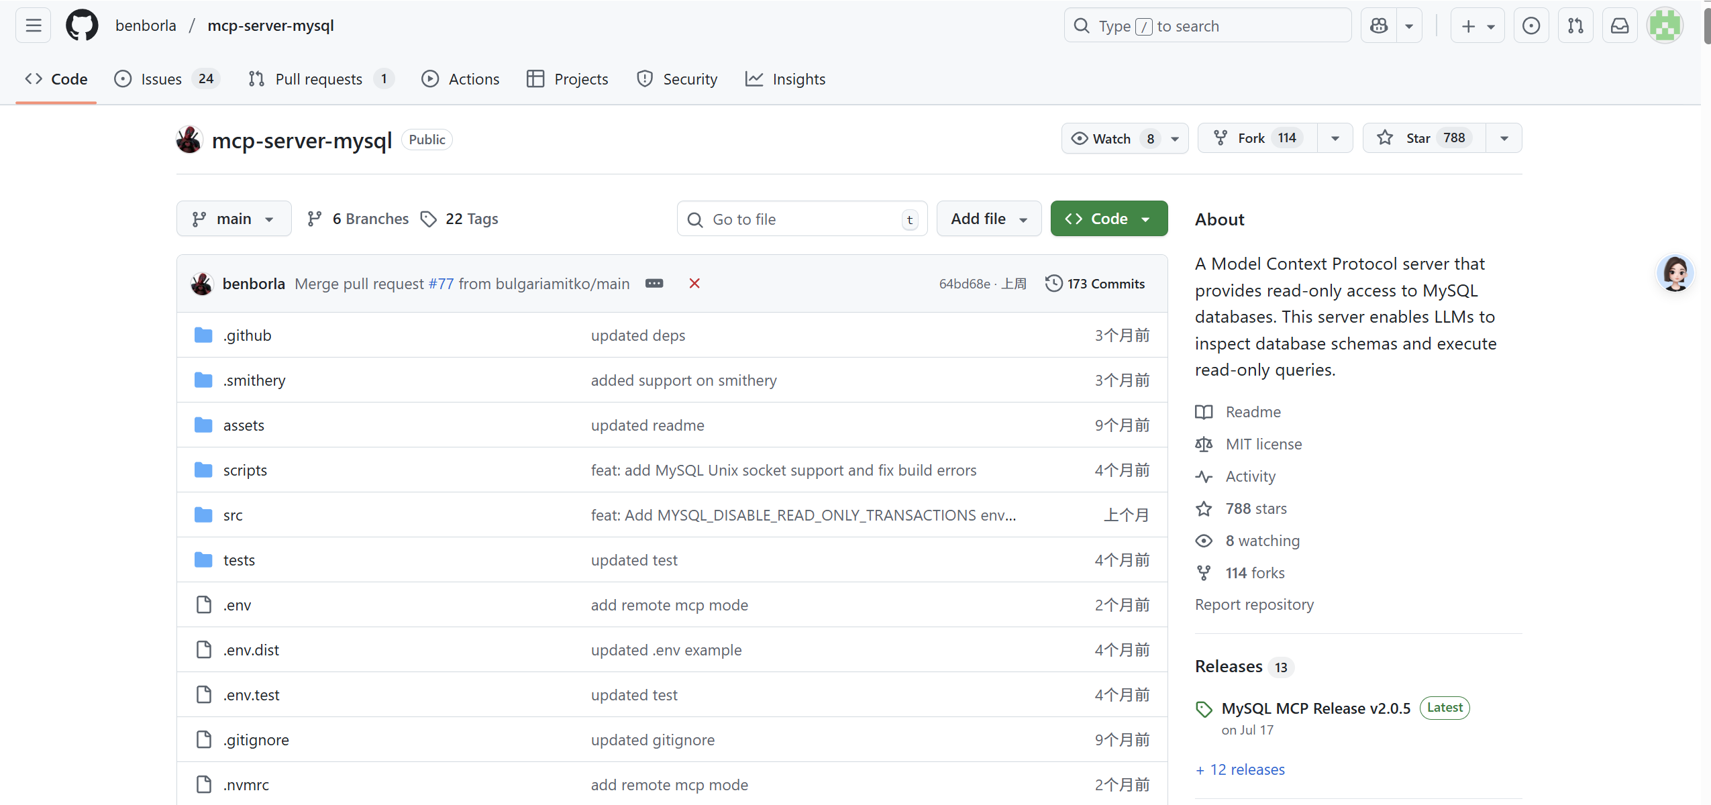Watch the repository with eye button
The width and height of the screenshot is (1711, 805).
(1112, 138)
